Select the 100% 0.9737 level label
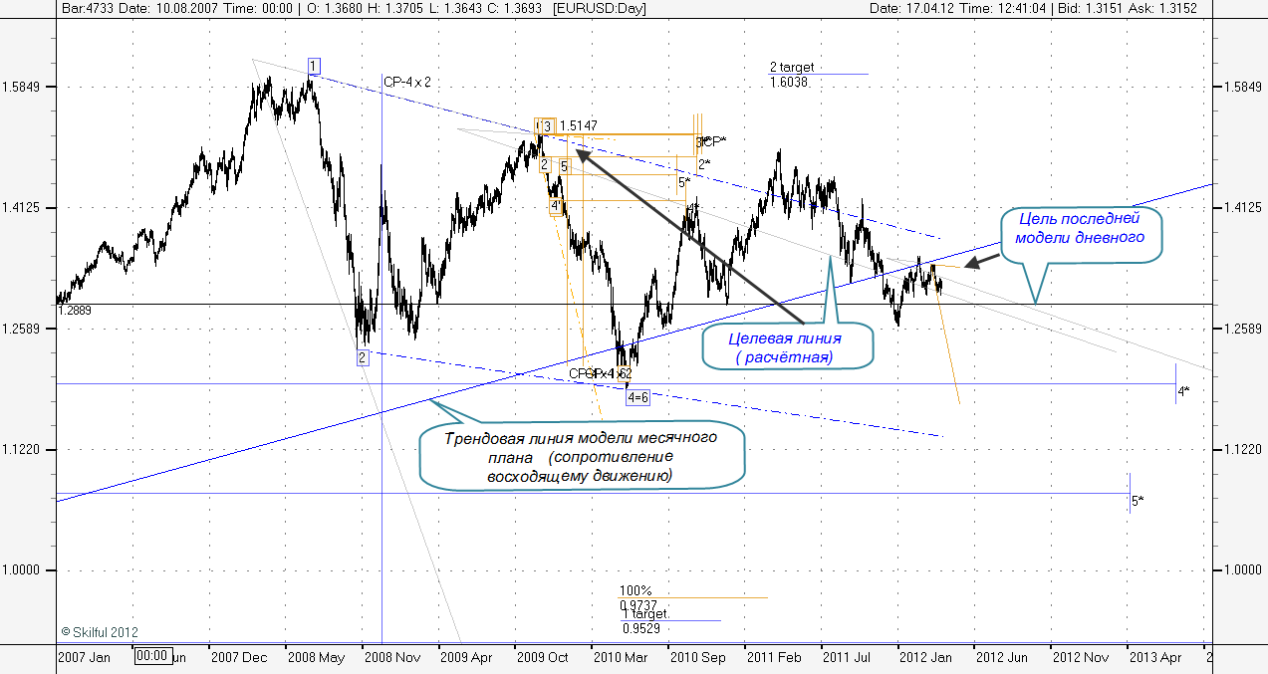 [x=637, y=597]
